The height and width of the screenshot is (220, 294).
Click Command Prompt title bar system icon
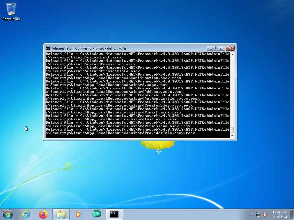point(48,48)
